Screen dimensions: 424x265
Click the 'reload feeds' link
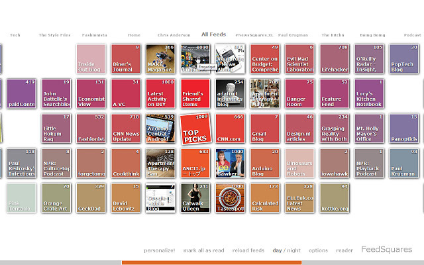tap(248, 250)
